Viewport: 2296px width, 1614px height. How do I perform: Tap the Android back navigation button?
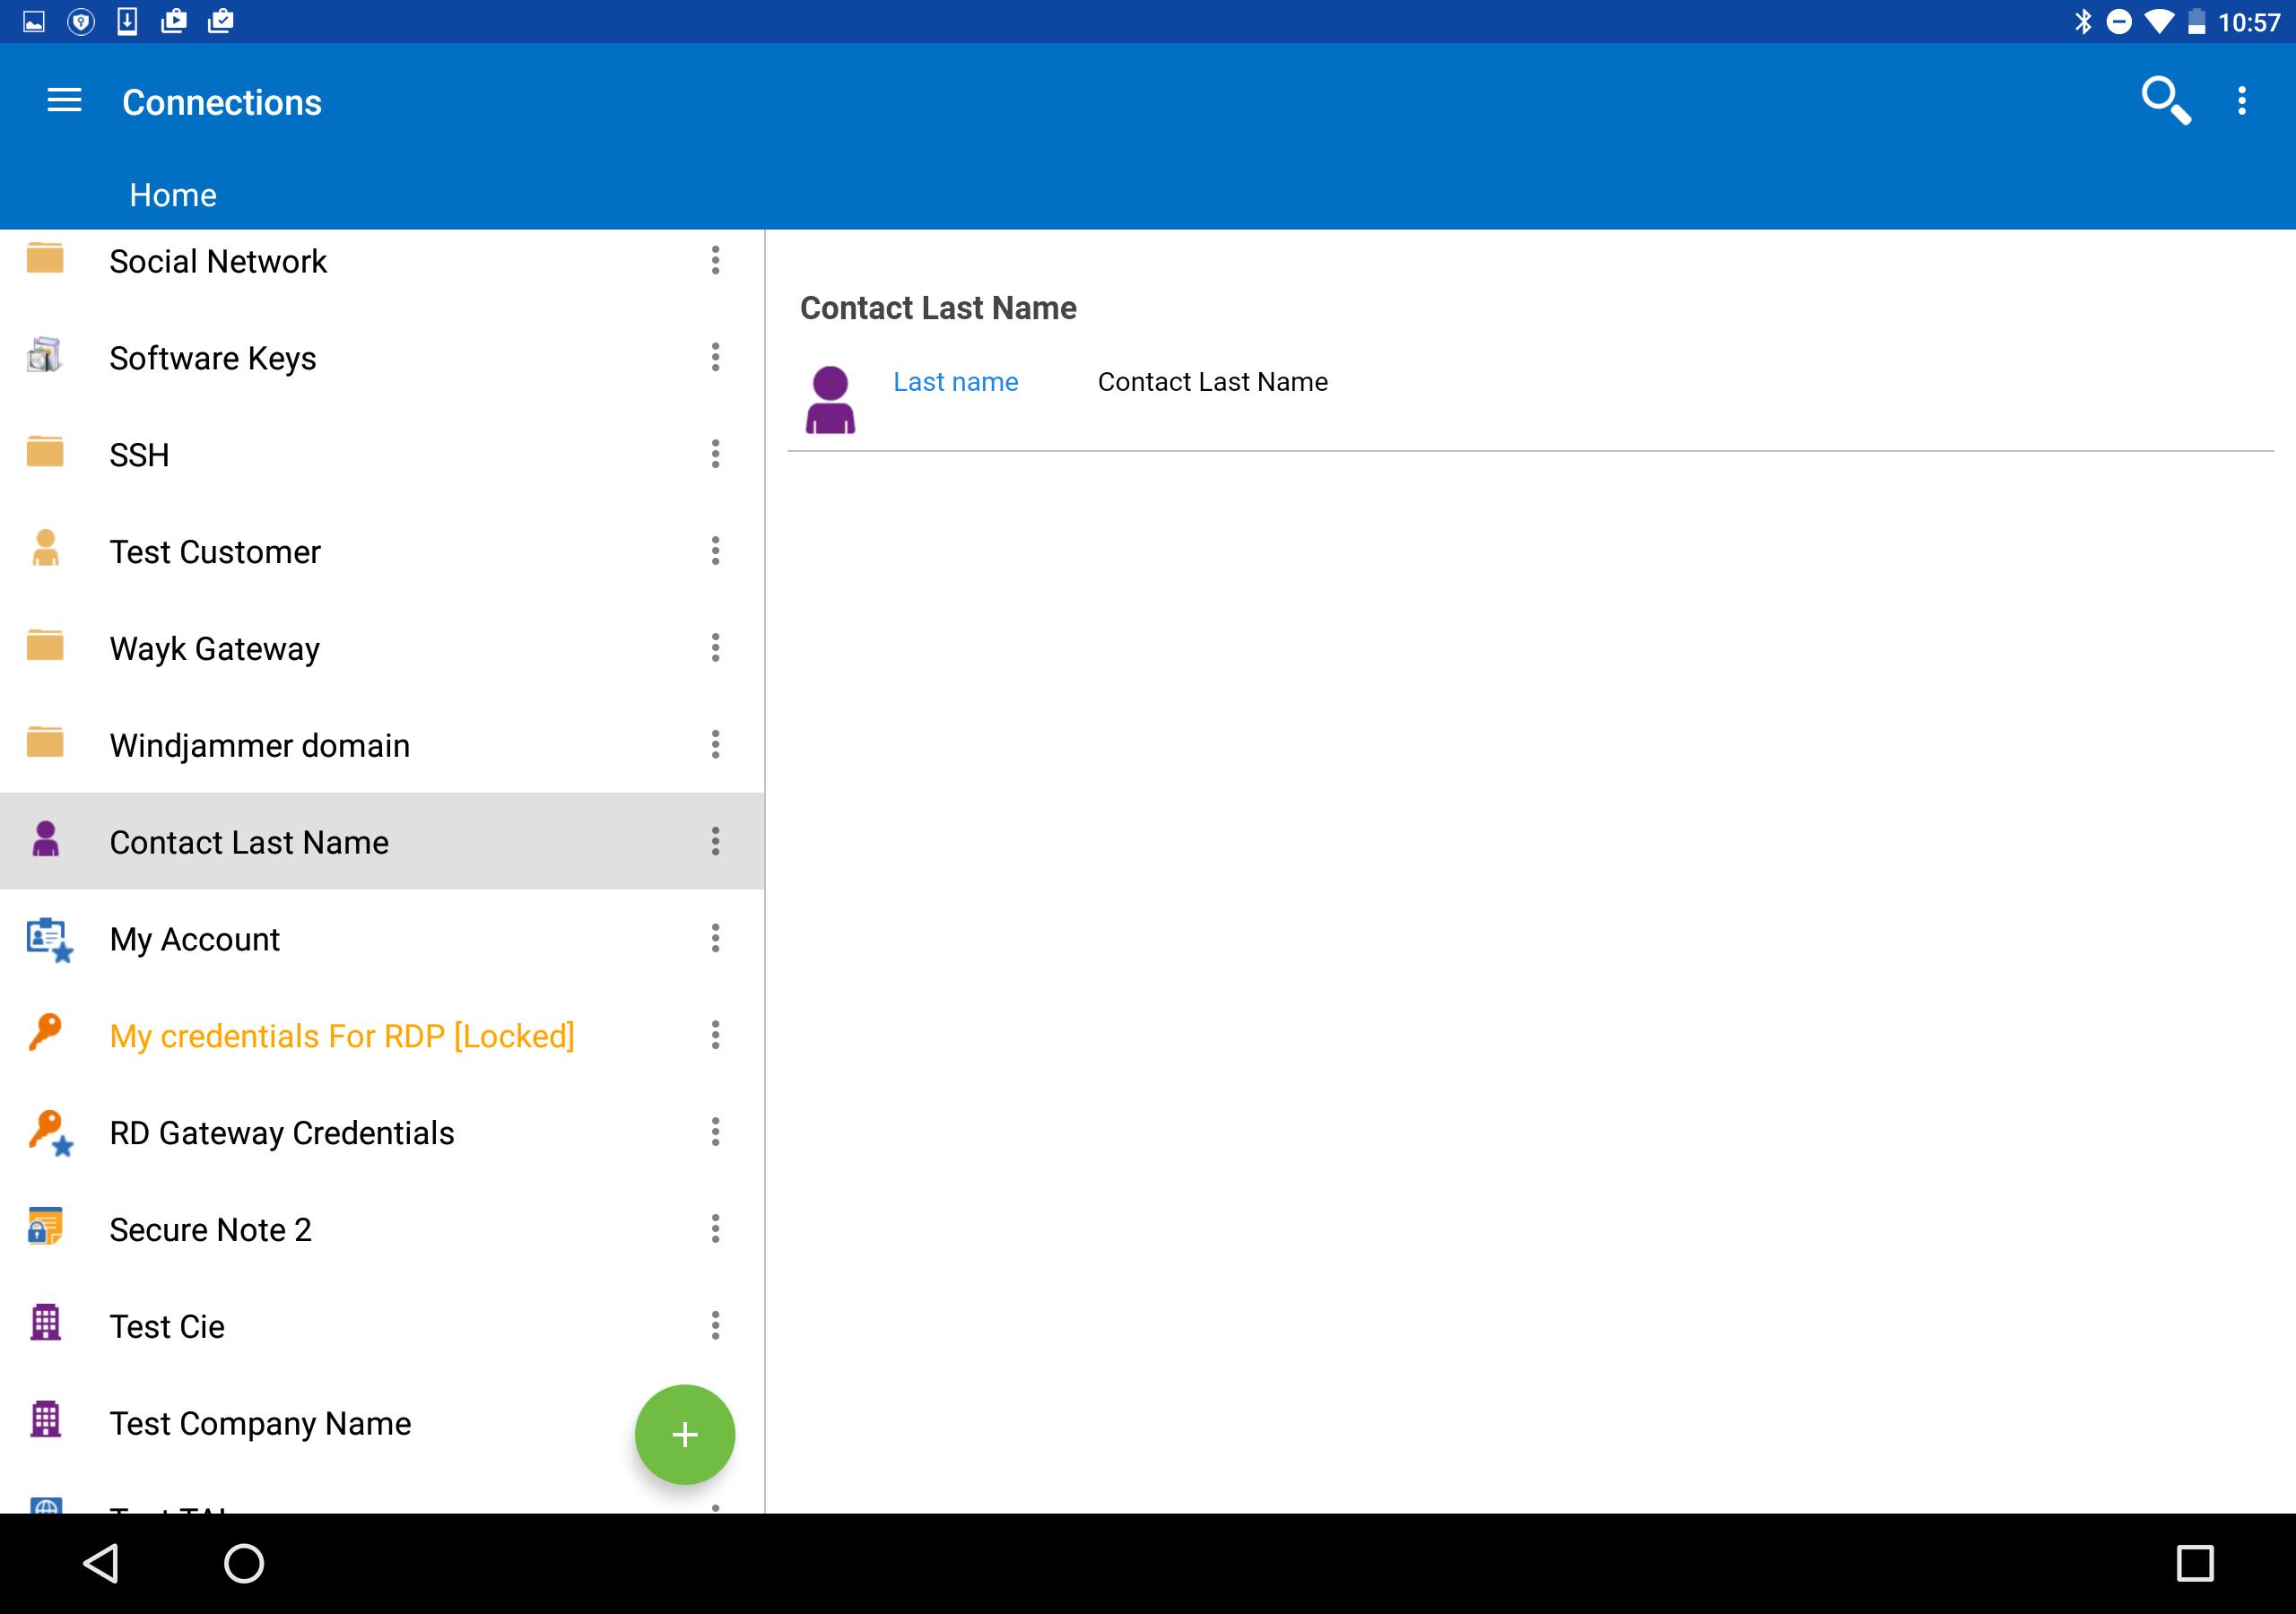[x=101, y=1563]
